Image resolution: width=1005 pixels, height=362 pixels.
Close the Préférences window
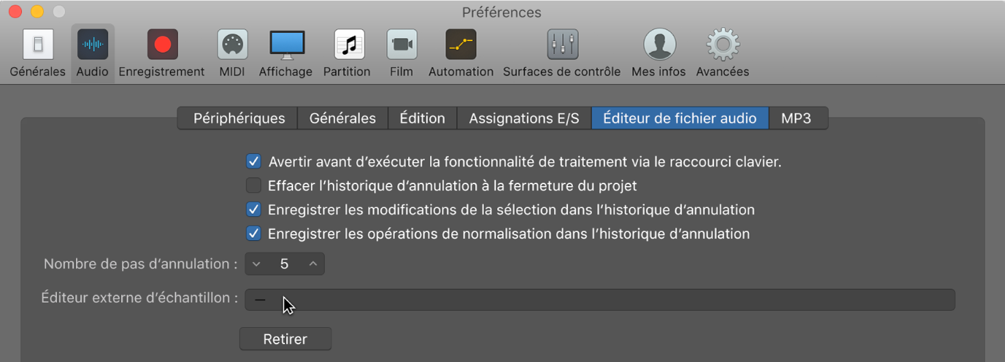point(15,12)
